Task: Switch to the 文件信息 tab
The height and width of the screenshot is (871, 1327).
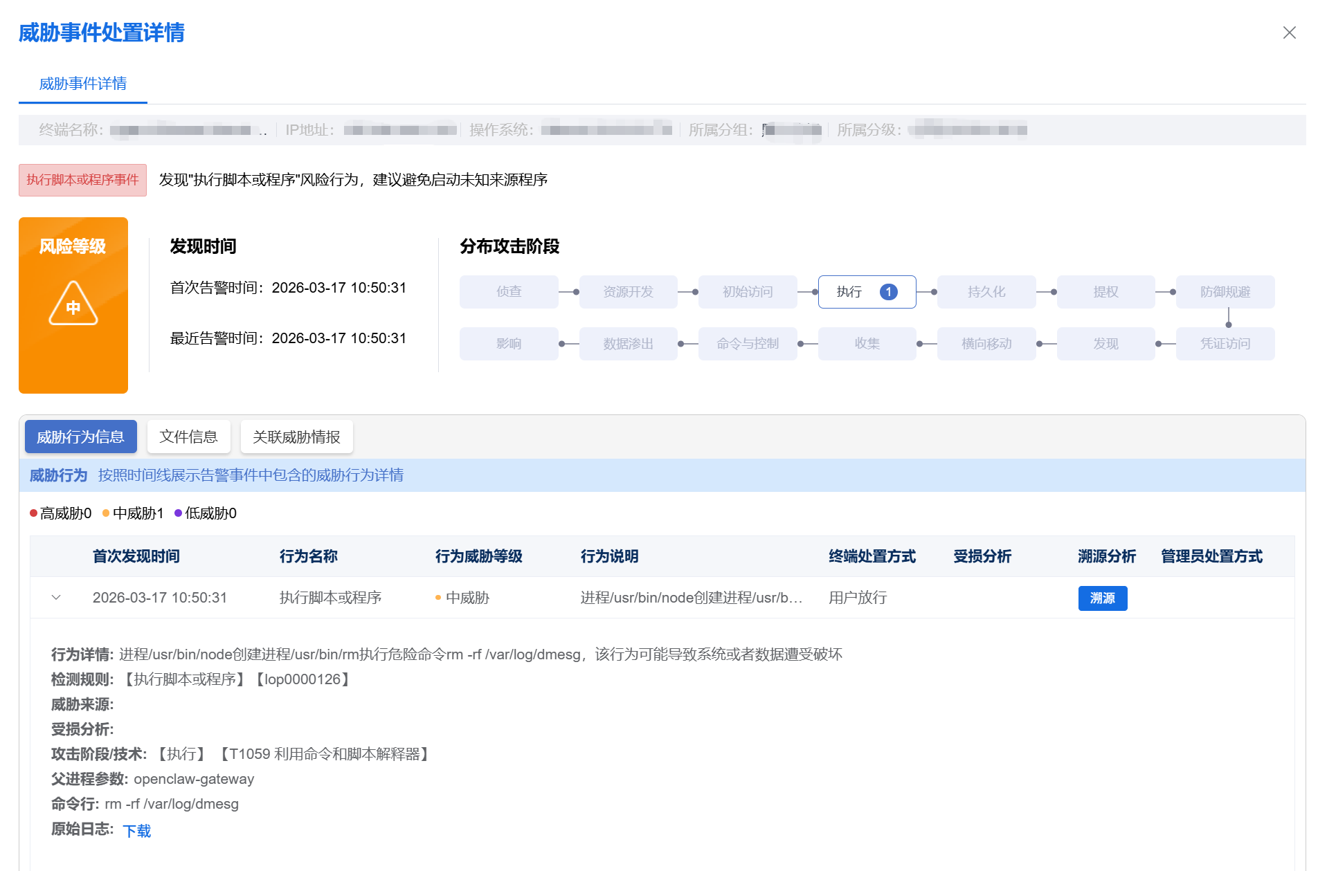Action: point(188,437)
